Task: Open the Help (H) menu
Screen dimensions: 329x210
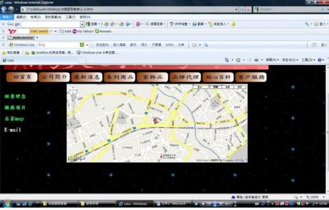Action: (85, 17)
